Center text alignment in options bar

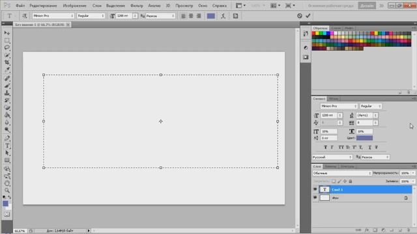191,16
